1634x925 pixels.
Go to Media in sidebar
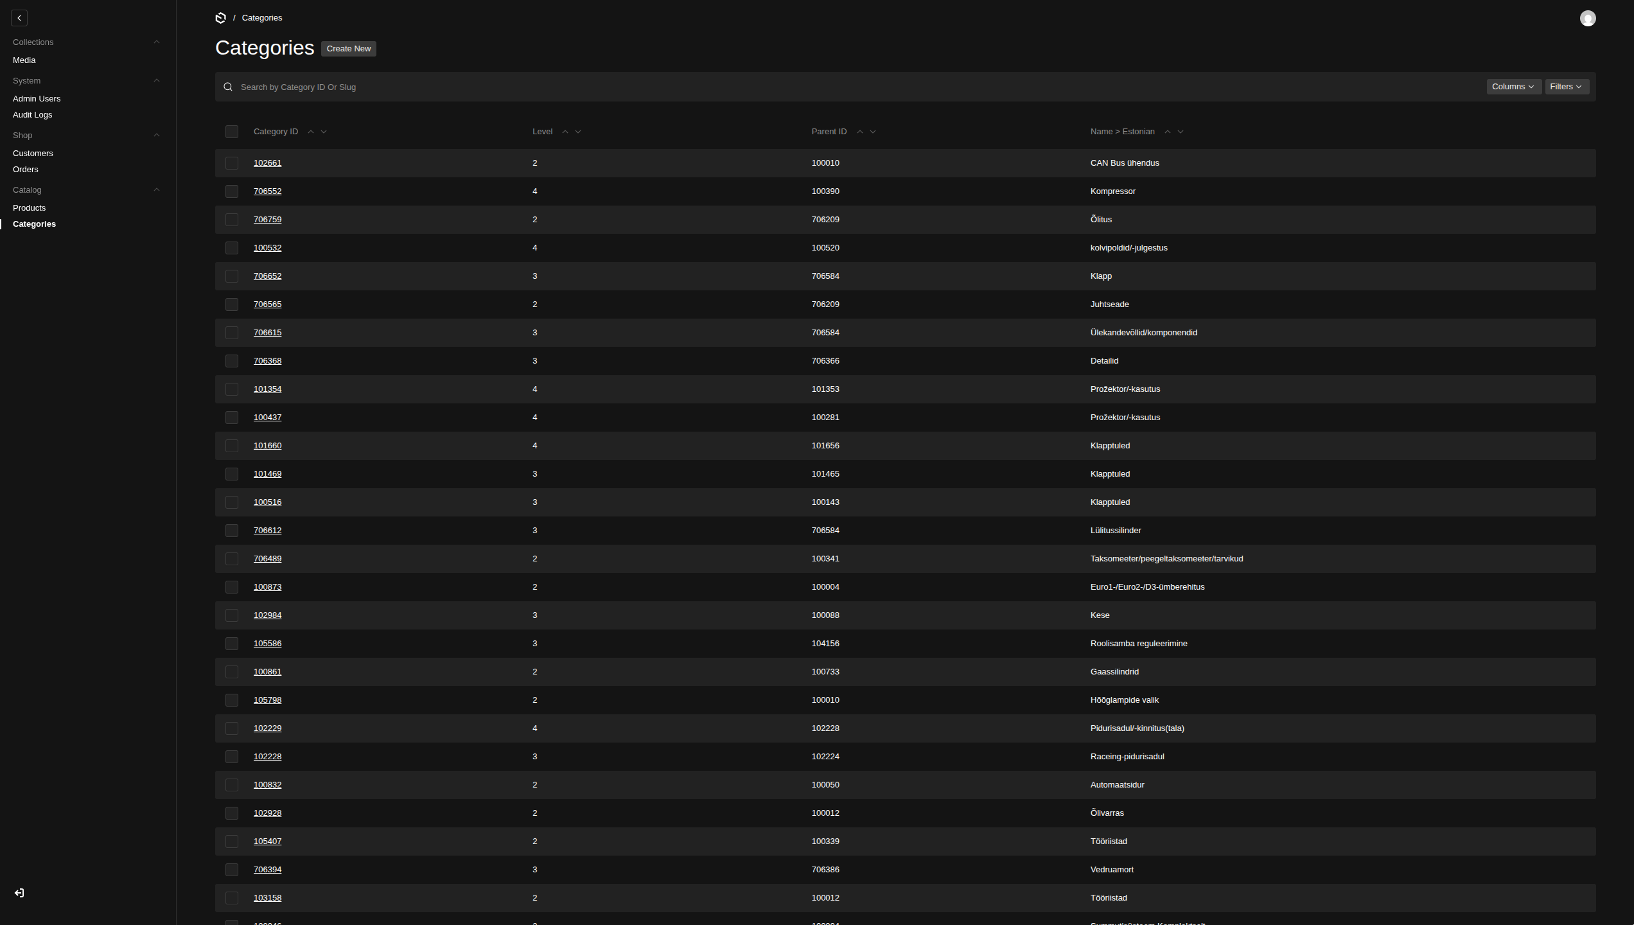[x=24, y=60]
